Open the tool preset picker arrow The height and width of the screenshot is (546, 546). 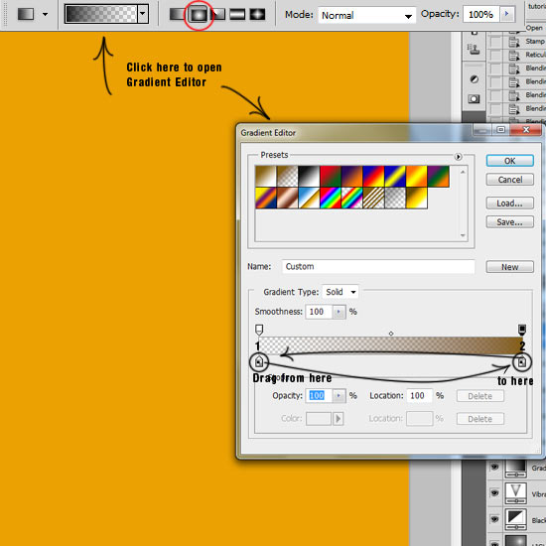pos(45,14)
